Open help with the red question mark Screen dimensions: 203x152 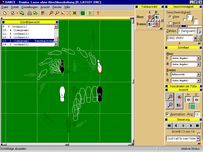click(x=98, y=13)
